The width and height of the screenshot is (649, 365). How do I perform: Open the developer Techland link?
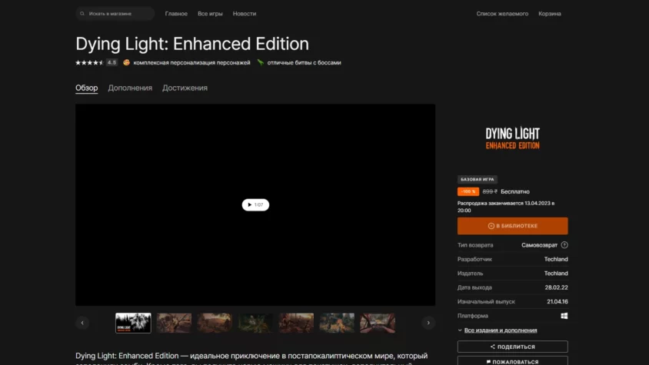pos(556,259)
